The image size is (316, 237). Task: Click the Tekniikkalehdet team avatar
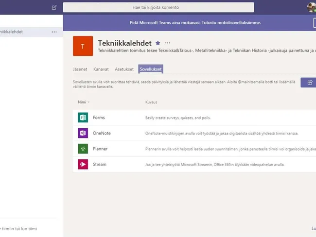(83, 46)
